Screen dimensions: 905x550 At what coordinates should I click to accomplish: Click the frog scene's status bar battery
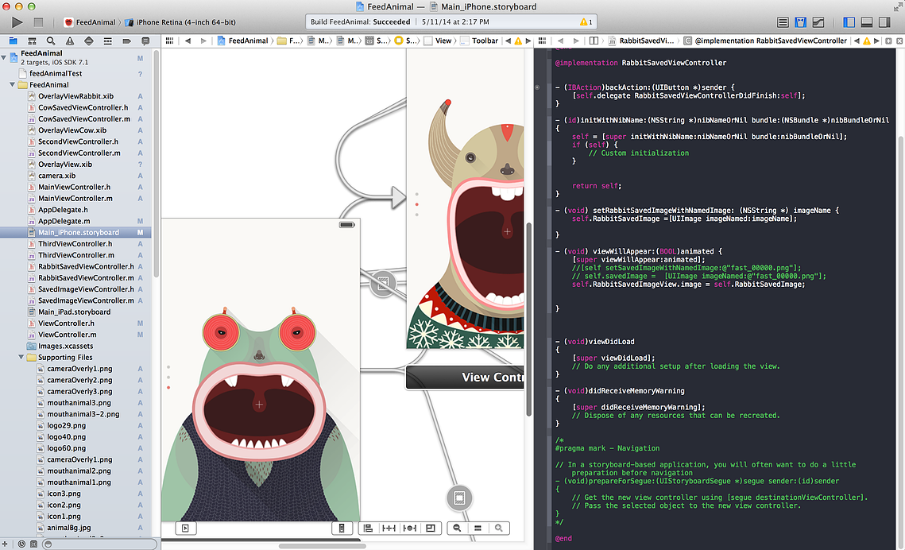(x=347, y=225)
